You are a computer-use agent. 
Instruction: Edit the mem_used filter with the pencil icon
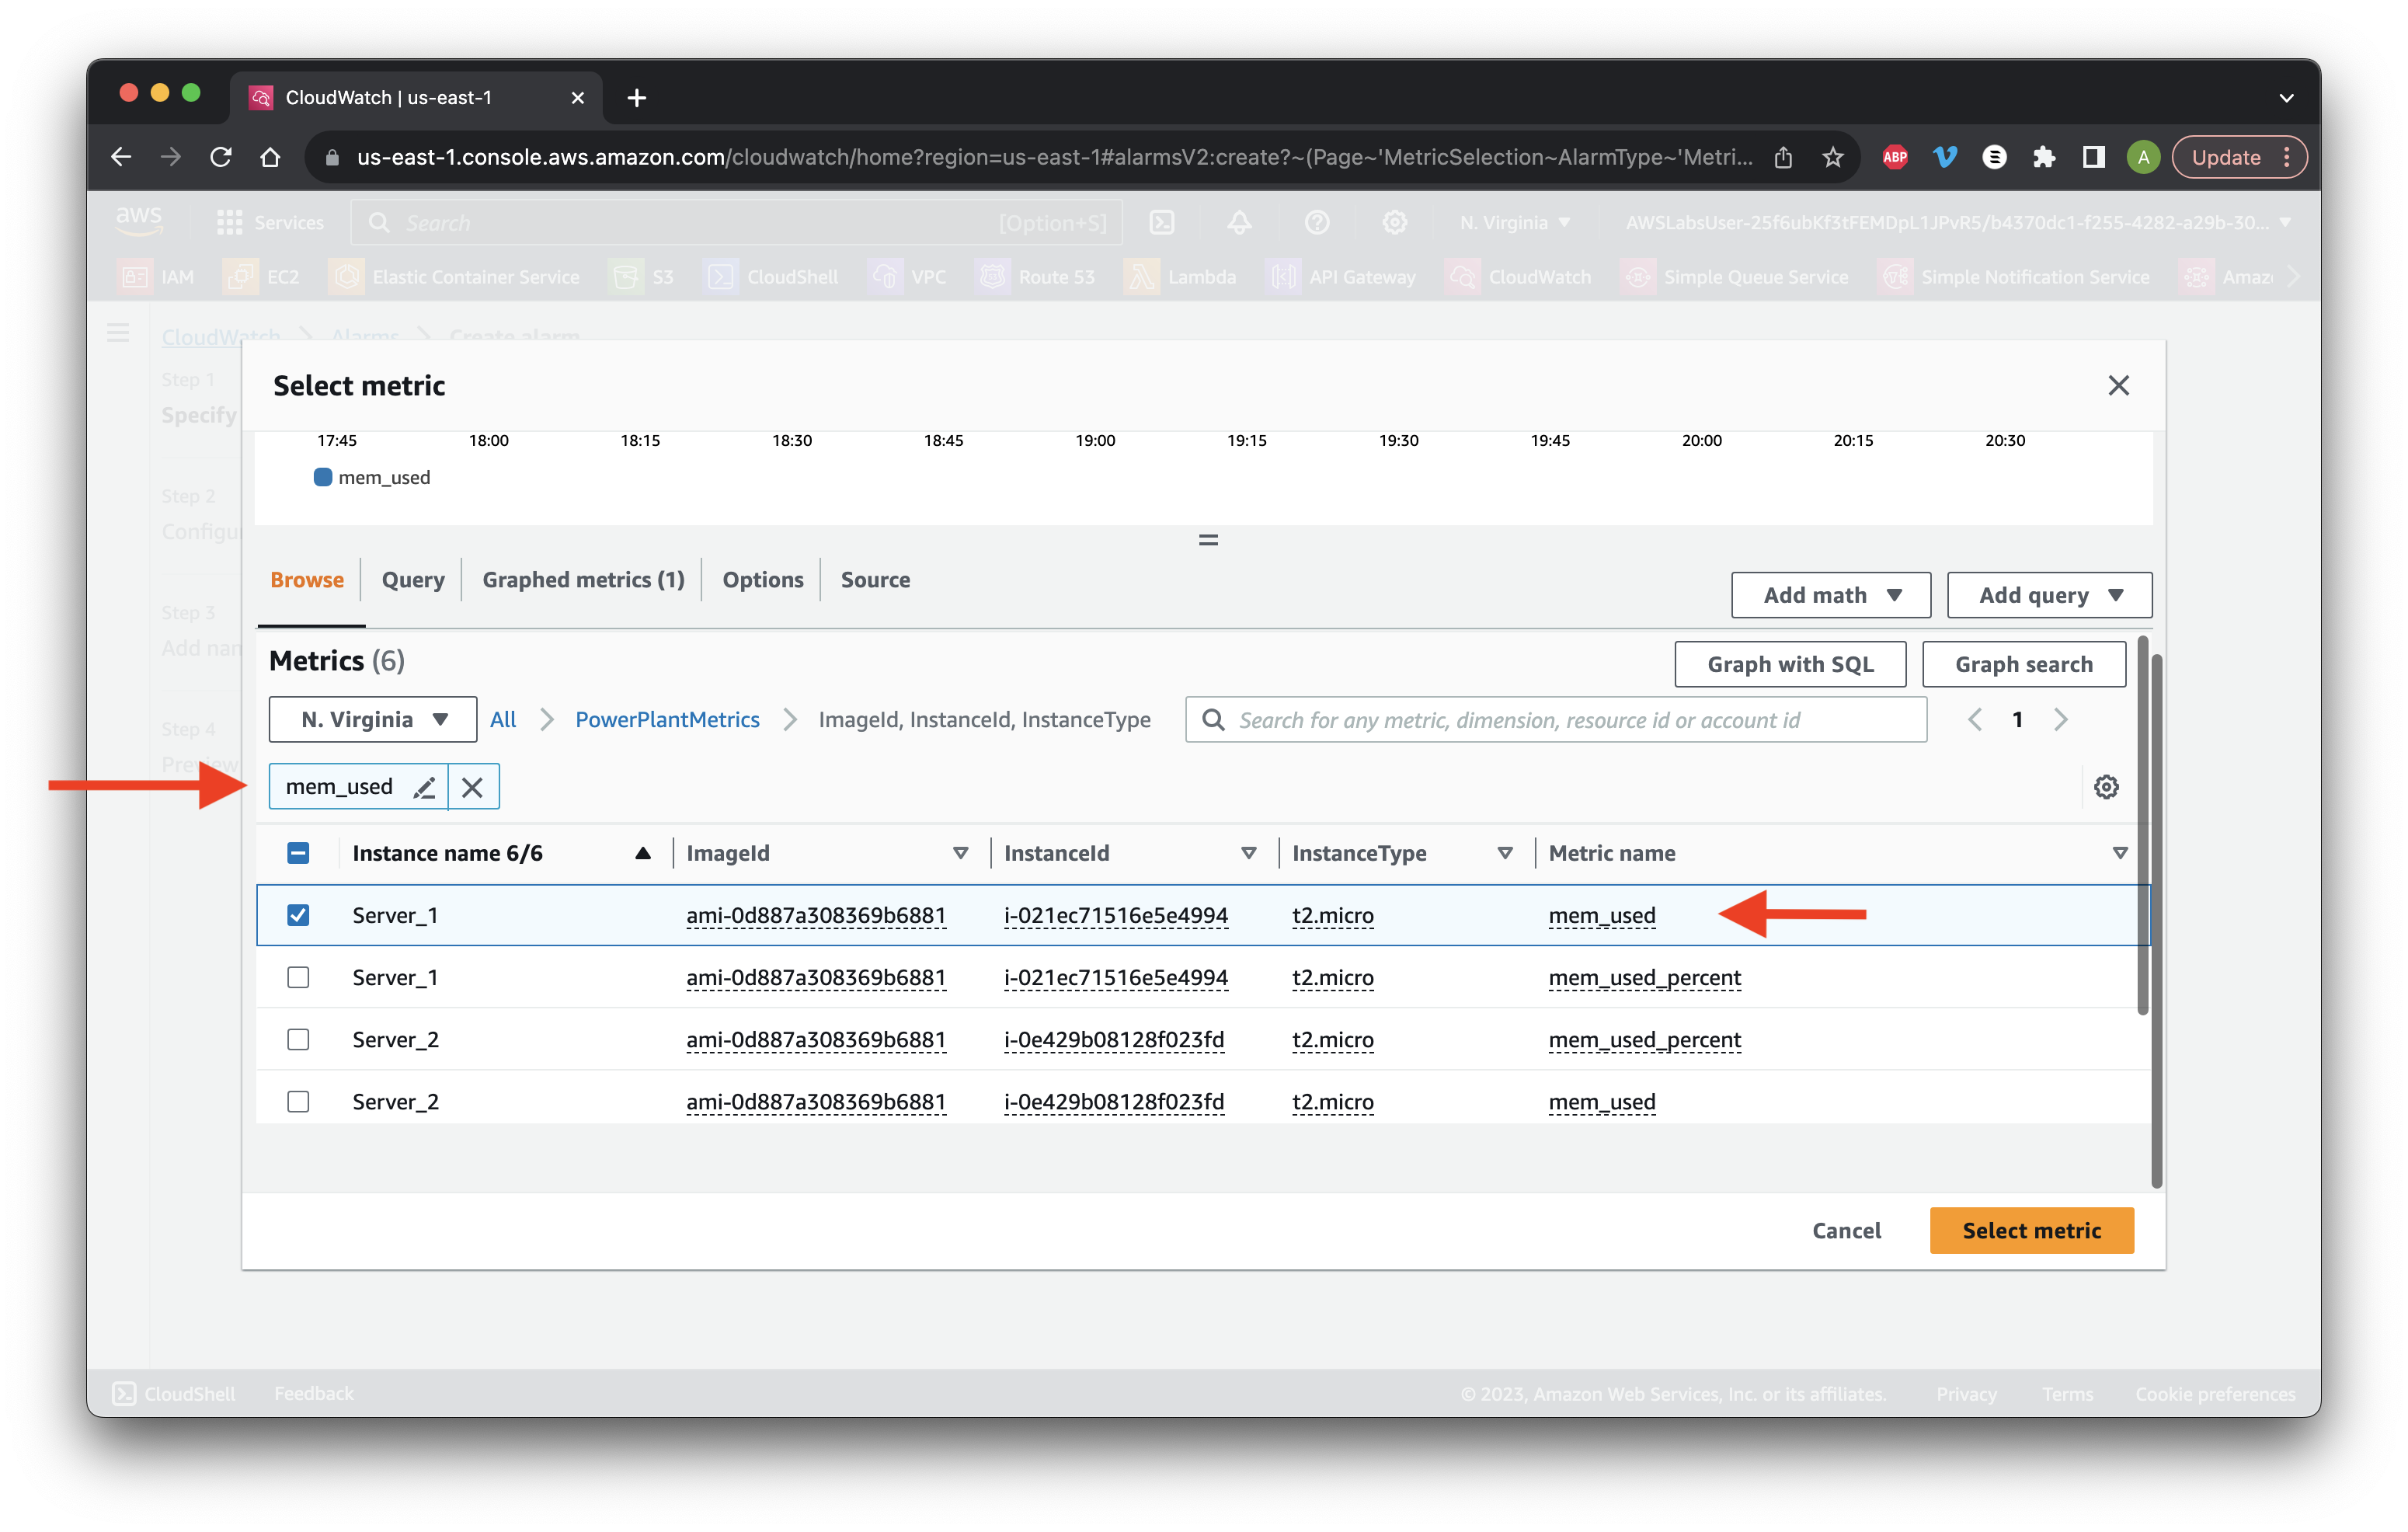point(424,787)
